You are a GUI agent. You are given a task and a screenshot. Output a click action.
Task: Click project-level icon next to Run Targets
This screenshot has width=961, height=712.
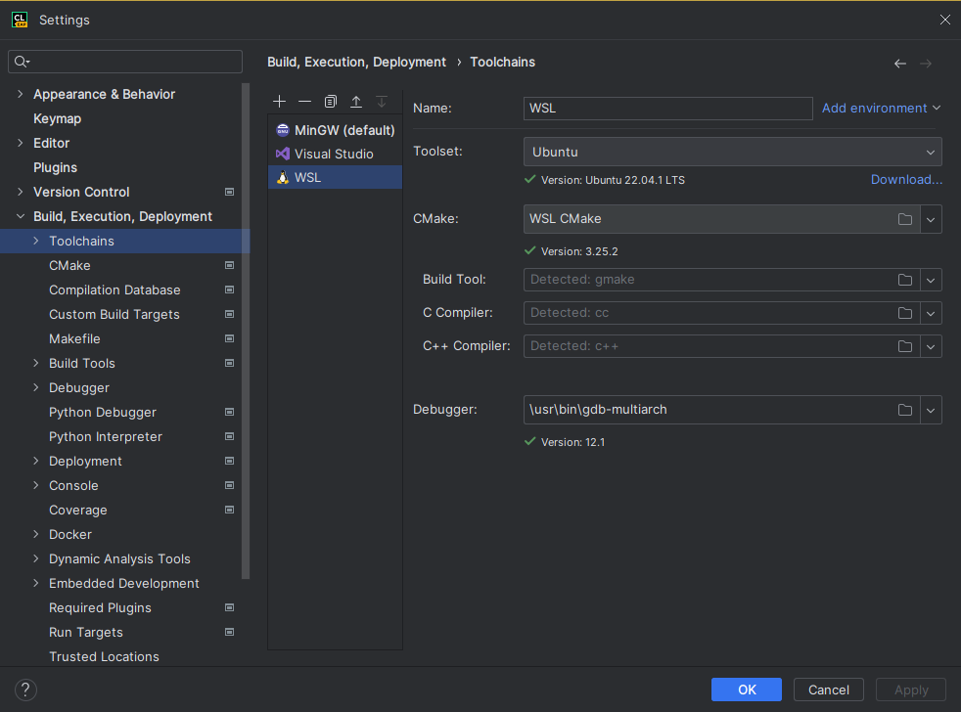229,633
